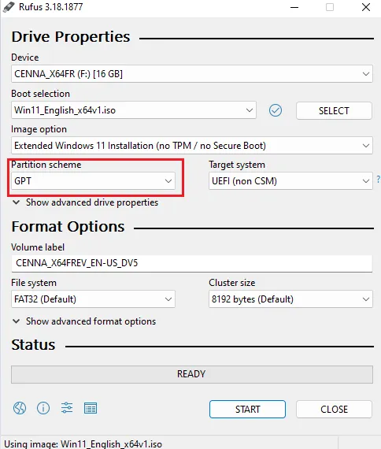381x449 pixels.
Task: Click the Format Options heading
Action: pyautogui.click(x=68, y=227)
